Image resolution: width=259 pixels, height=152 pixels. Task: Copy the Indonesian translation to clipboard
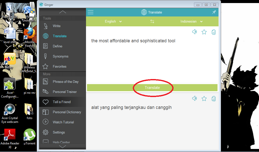click(x=214, y=99)
